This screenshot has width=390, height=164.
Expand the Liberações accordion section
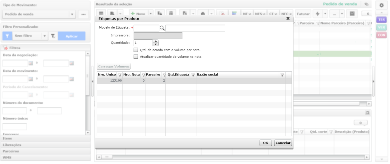[46, 145]
